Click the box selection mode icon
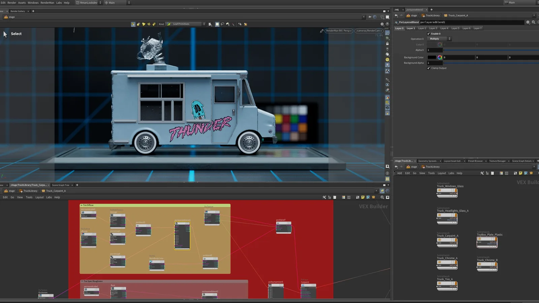The width and height of the screenshot is (539, 303). coord(217,24)
